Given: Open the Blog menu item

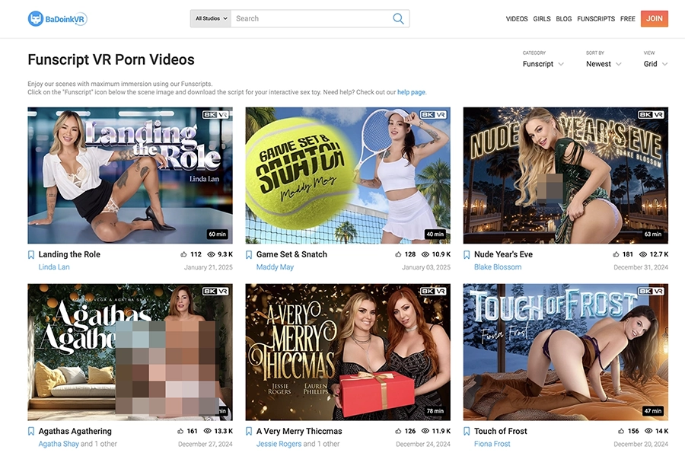Looking at the screenshot, I should pos(563,19).
